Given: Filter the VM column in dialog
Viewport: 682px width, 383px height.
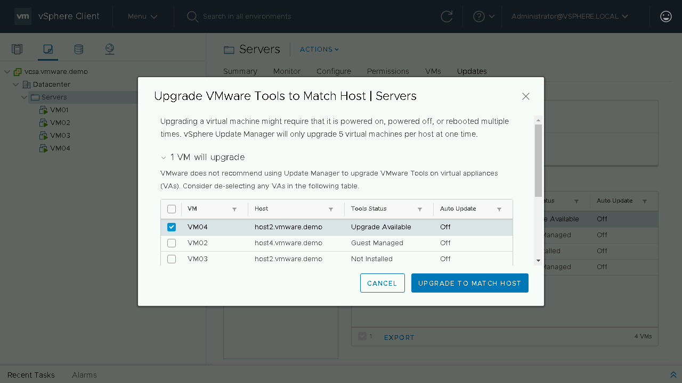Looking at the screenshot, I should pos(234,209).
